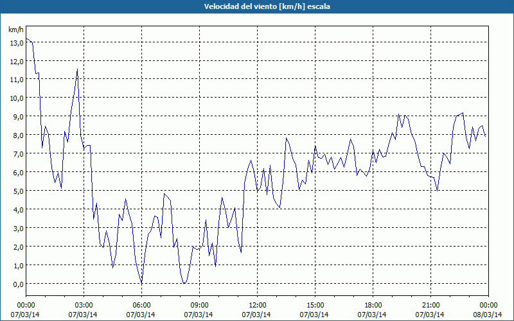Click the 1,0 y-axis label
514x321 pixels.
[19, 266]
